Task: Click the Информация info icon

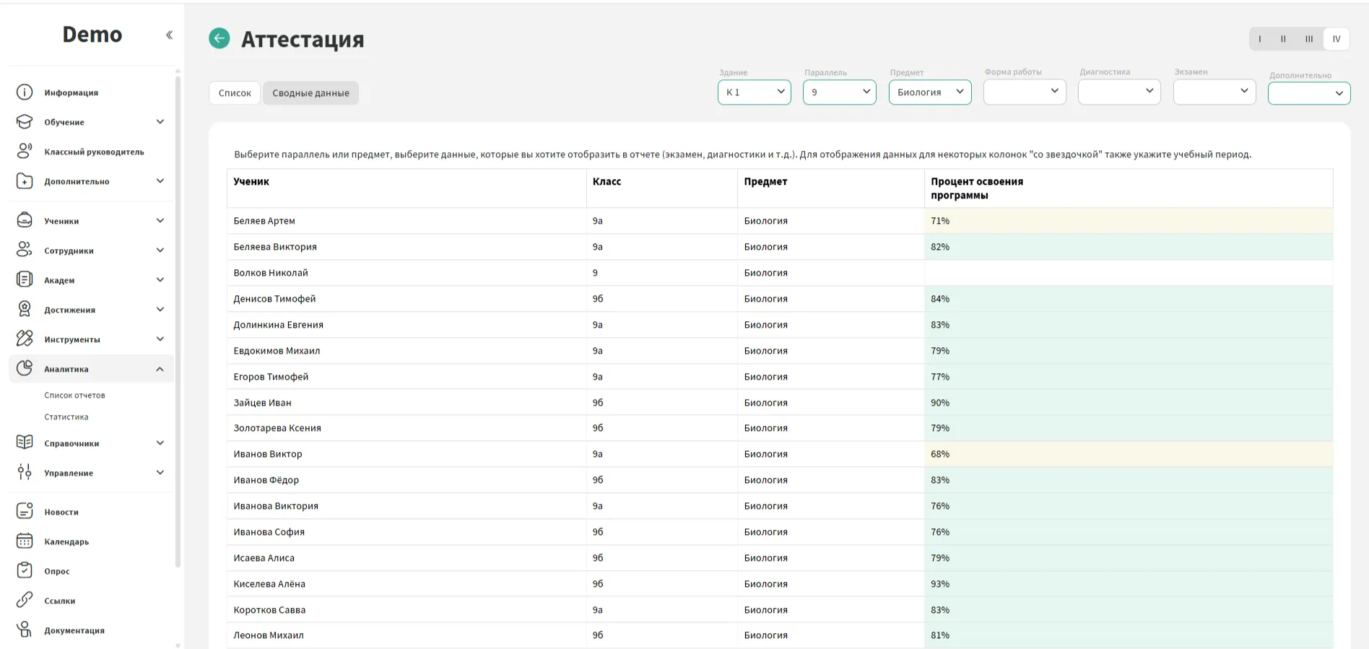Action: 25,92
